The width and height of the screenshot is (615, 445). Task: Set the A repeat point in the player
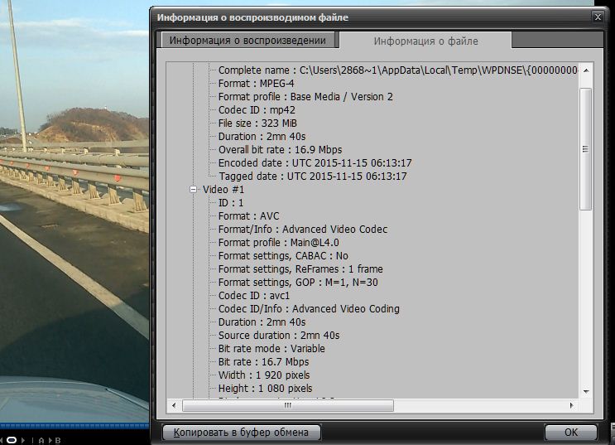41,440
